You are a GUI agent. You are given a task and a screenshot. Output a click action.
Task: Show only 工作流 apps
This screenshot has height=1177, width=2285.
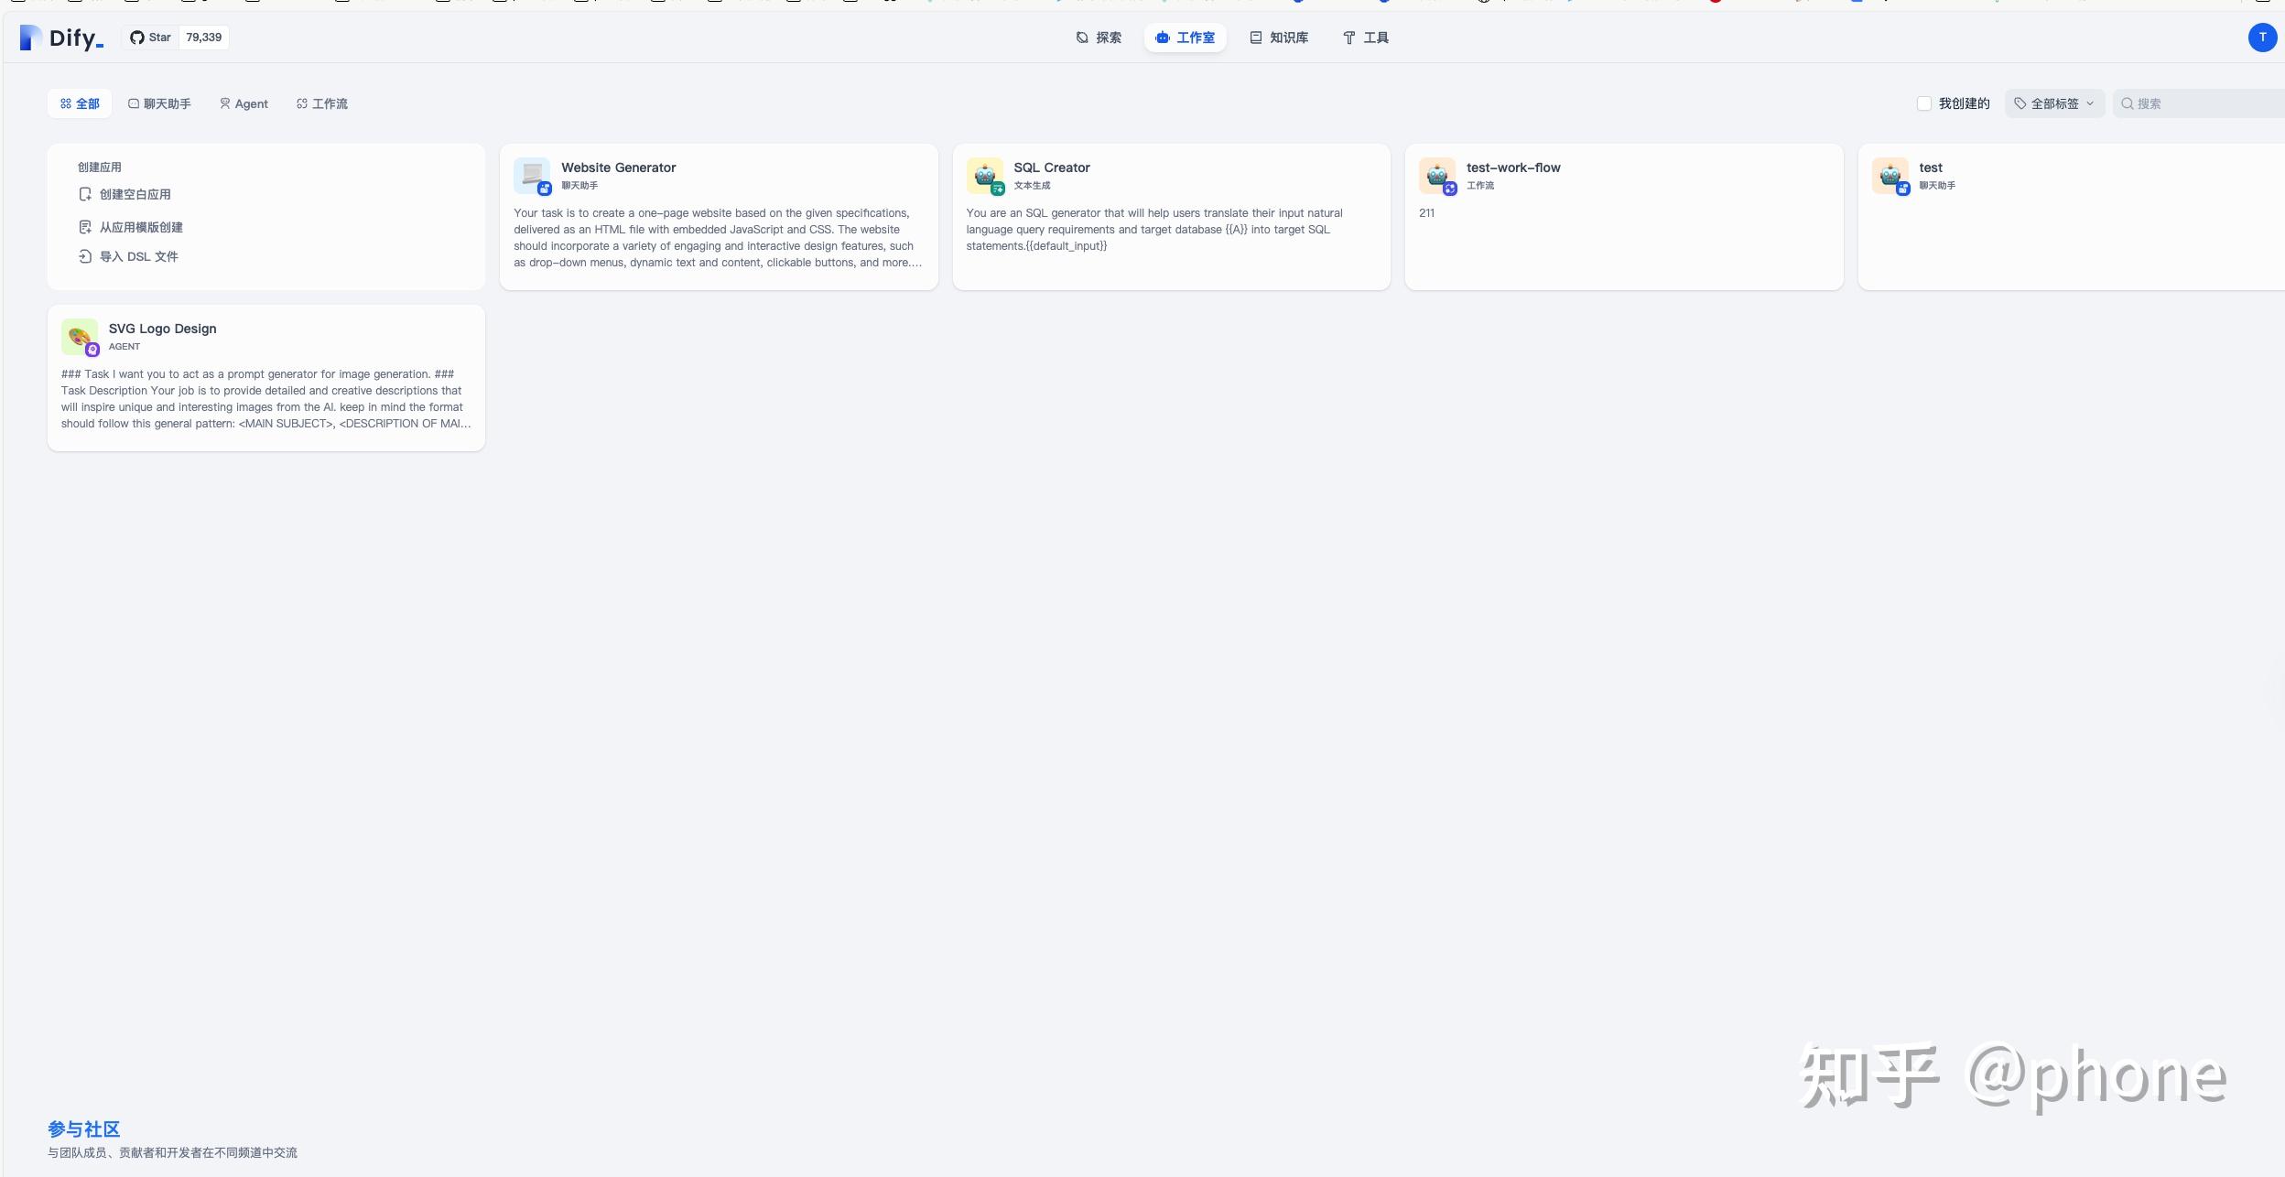322,103
